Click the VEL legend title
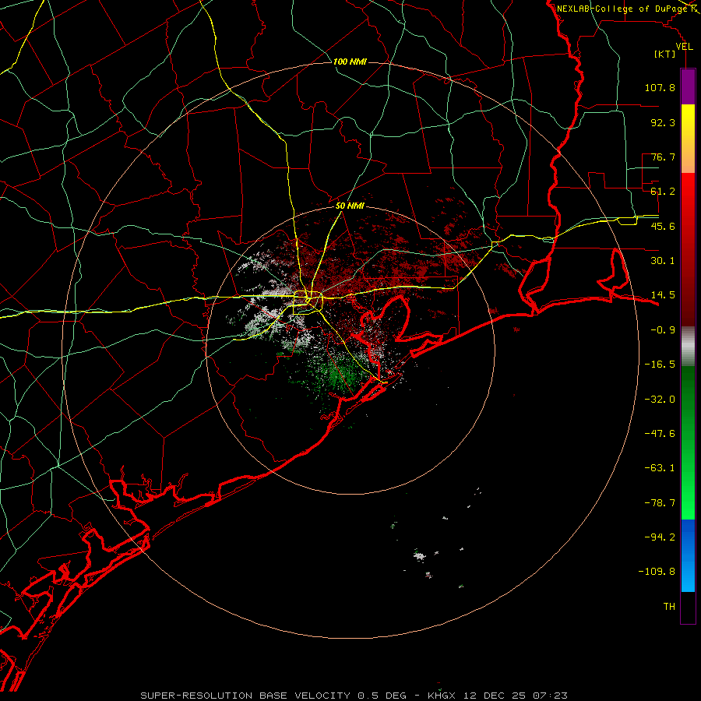Viewport: 701px width, 701px height. pyautogui.click(x=684, y=47)
